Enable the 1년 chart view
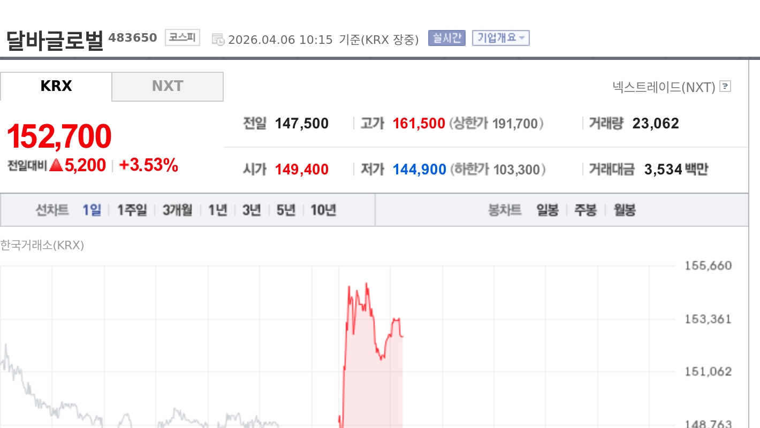 217,210
